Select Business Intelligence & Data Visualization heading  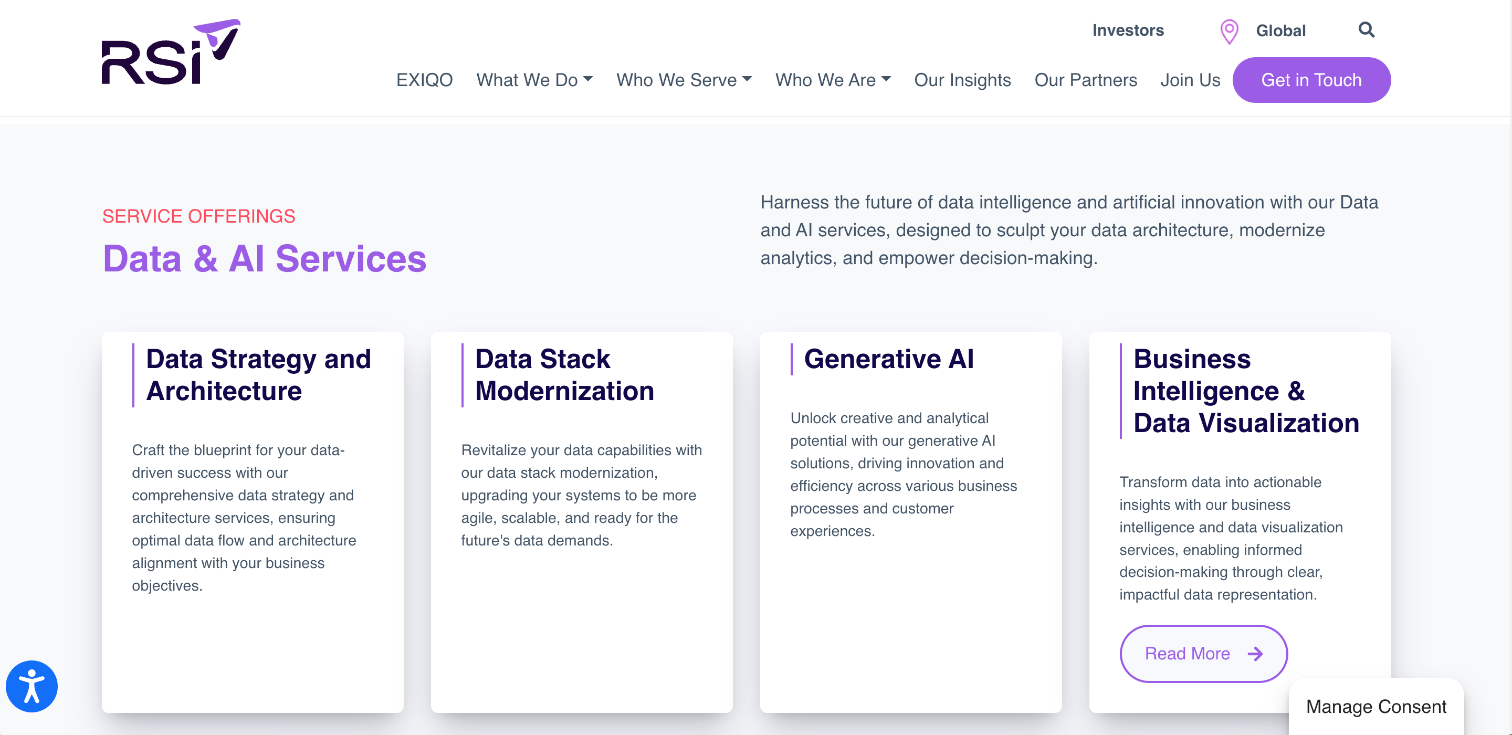pyautogui.click(x=1246, y=391)
